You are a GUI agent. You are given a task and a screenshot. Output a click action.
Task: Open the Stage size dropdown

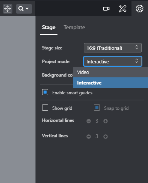point(113,48)
